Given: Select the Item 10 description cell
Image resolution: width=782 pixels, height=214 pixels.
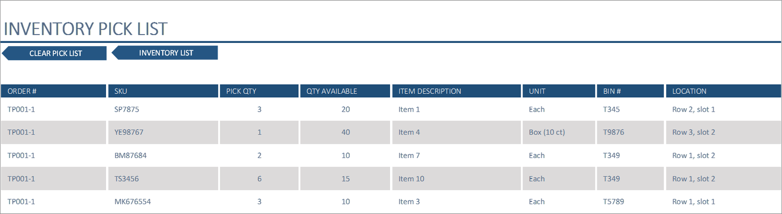Looking at the screenshot, I should coord(456,178).
